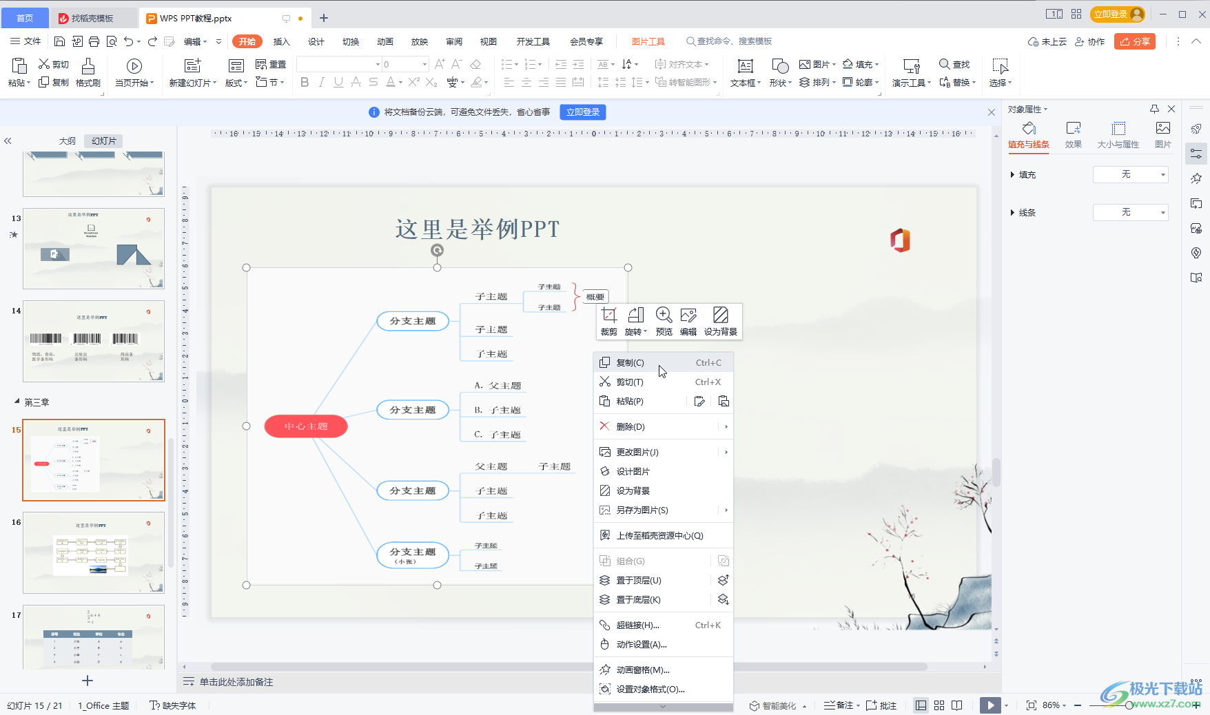Click the Shapes (形状) icon
The image size is (1210, 715).
click(x=780, y=66)
